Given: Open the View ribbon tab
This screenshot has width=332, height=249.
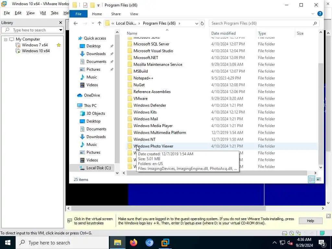Looking at the screenshot, I should coord(134,14).
